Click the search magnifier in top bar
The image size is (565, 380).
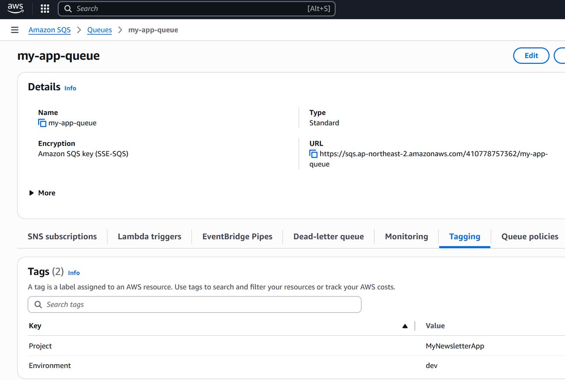(67, 9)
